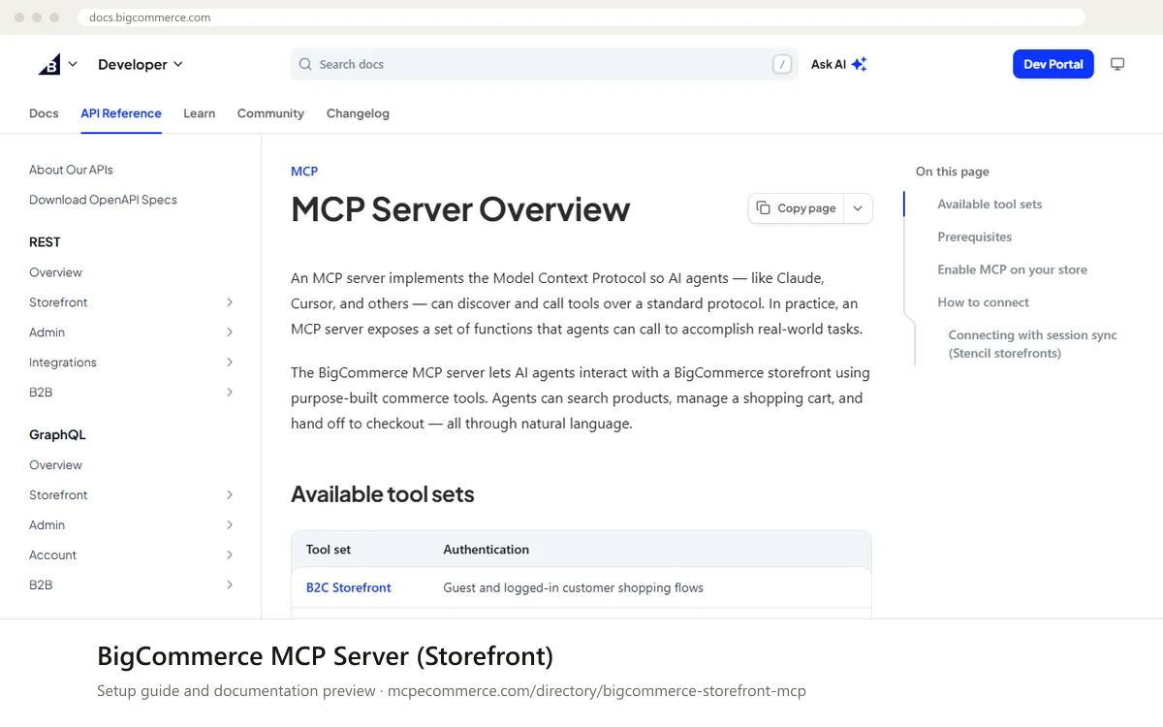Click the Tool set column header
1163x727 pixels.
[x=329, y=550]
